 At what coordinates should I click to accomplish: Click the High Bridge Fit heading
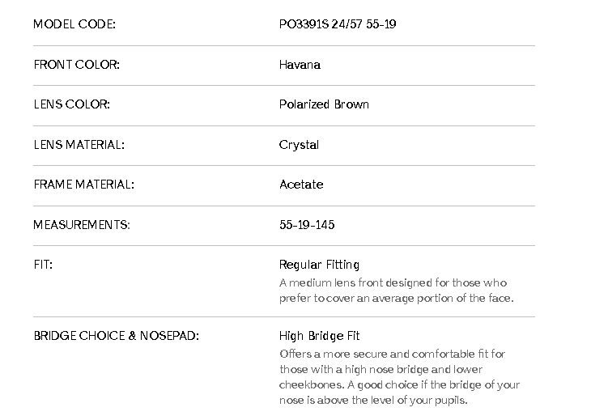point(319,336)
